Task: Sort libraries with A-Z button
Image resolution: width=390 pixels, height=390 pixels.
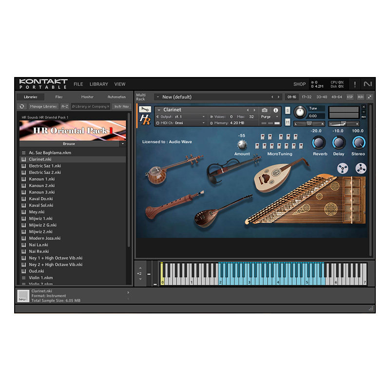Action: coord(65,106)
